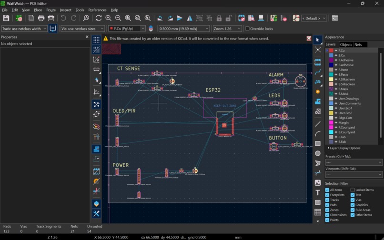Open the Place menu
This screenshot has width=384, height=240.
[38, 10]
